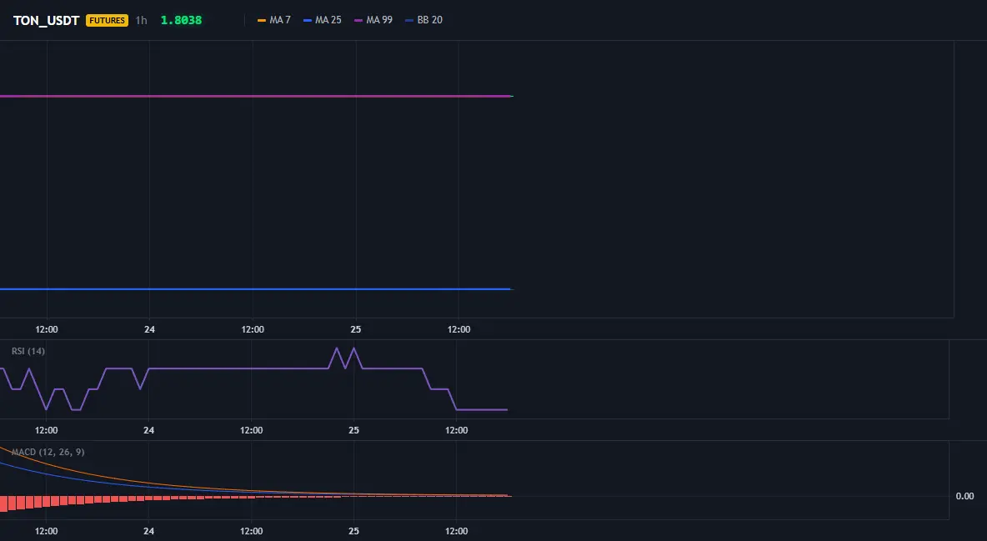Click the orange color dash beside MA 7

coord(262,21)
